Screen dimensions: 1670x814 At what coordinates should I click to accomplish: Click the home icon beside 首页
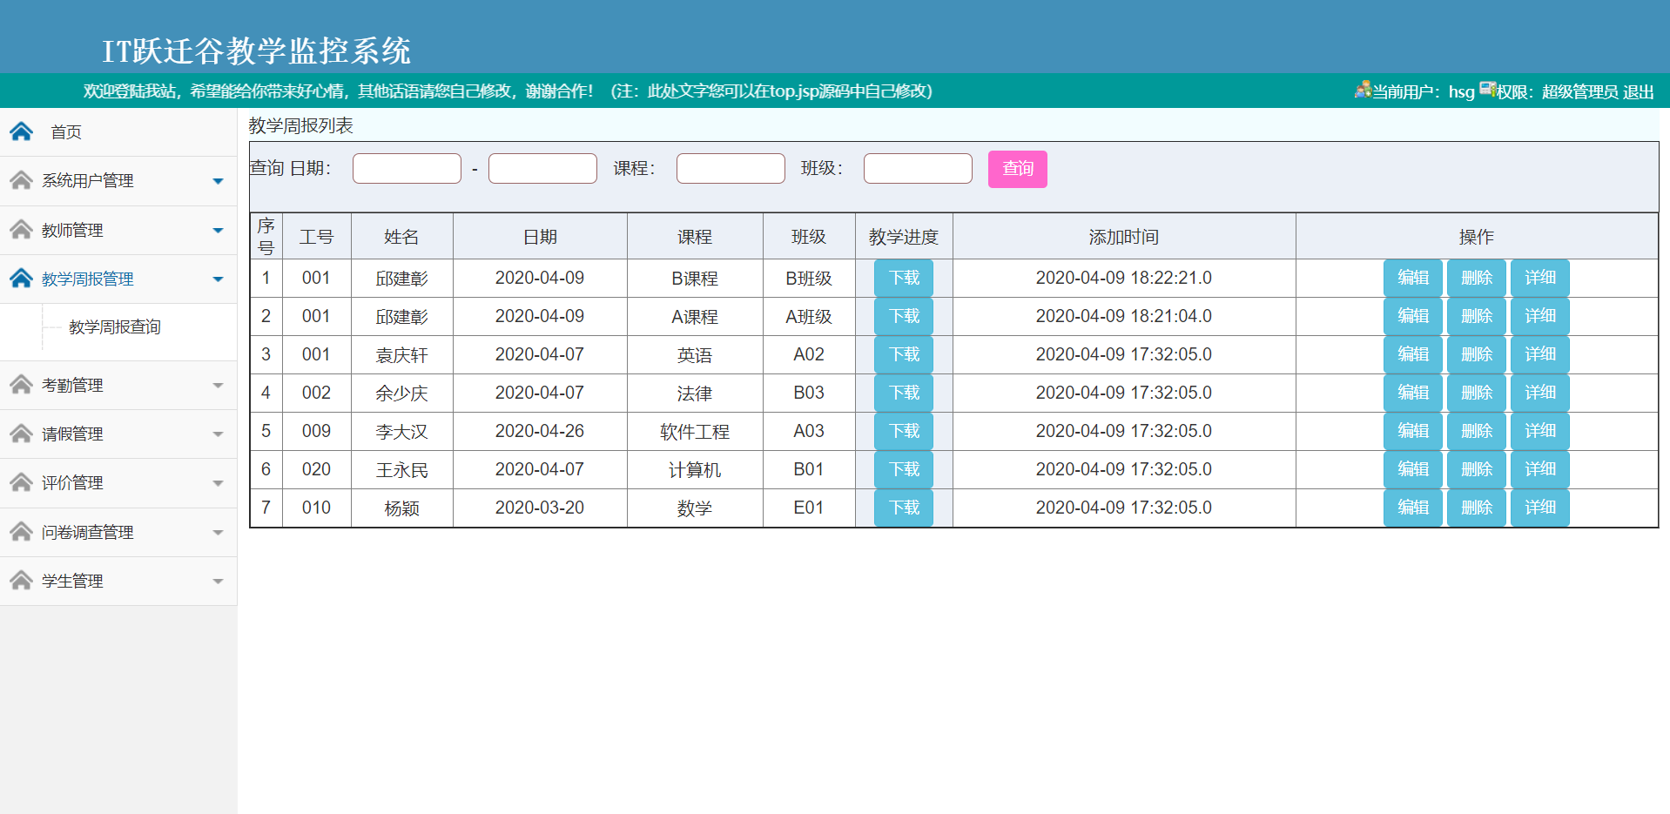click(21, 131)
